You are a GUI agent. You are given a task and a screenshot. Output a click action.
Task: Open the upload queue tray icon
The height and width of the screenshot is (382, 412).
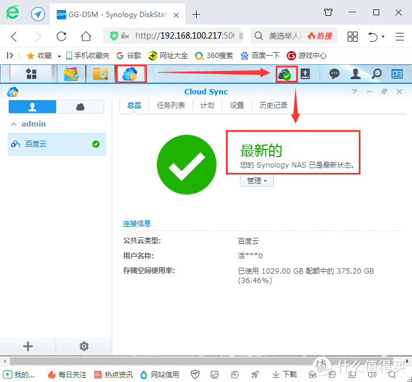(305, 74)
